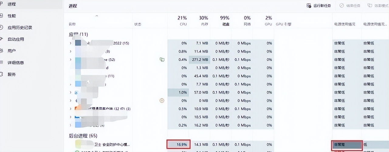Switch to 用户 (Users) sidebar page

[12, 51]
